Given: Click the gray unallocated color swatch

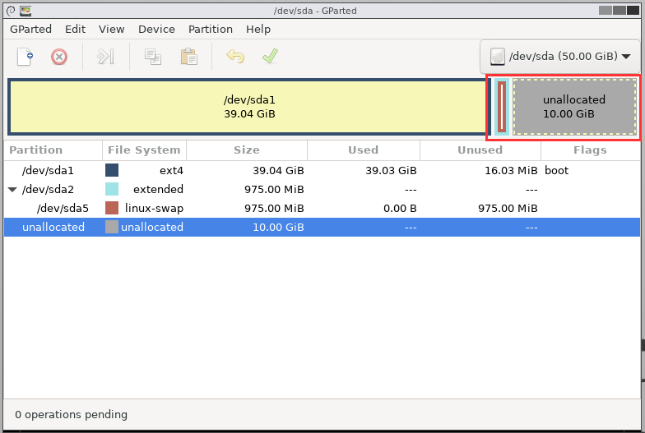Looking at the screenshot, I should point(112,227).
